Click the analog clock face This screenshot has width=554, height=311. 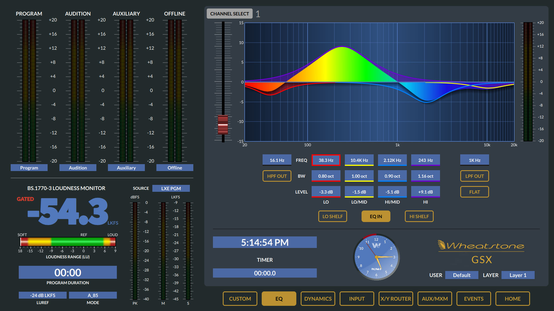tap(376, 257)
